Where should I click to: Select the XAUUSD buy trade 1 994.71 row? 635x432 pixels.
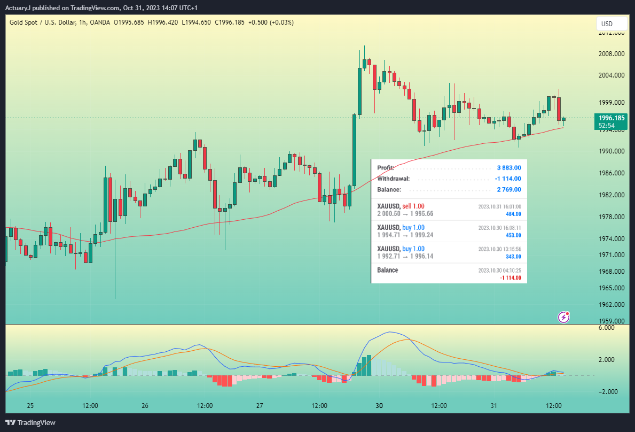[449, 231]
